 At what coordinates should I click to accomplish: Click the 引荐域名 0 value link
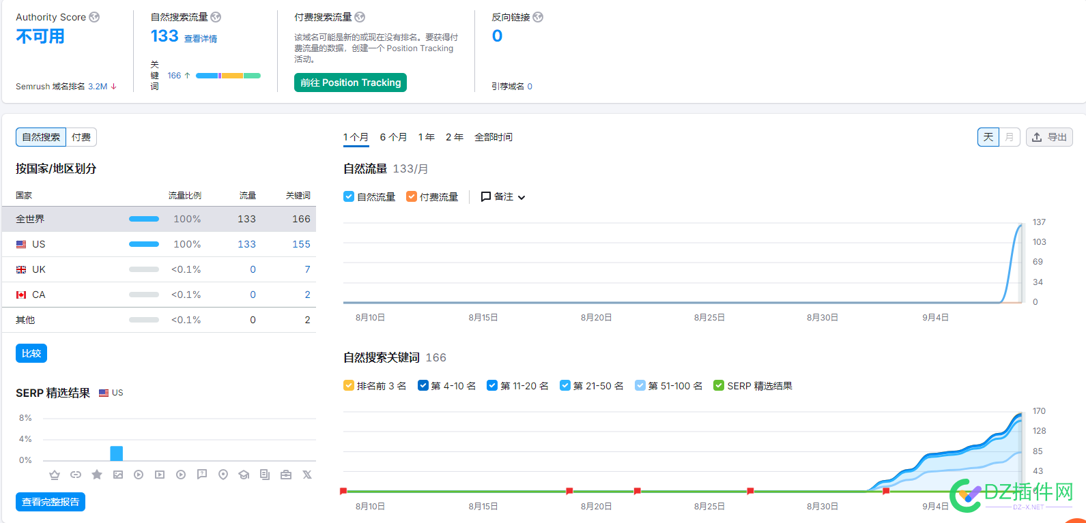[530, 87]
